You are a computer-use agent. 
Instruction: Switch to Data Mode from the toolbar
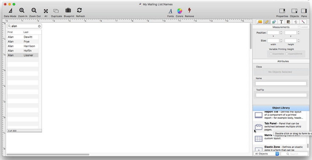pos(10,11)
